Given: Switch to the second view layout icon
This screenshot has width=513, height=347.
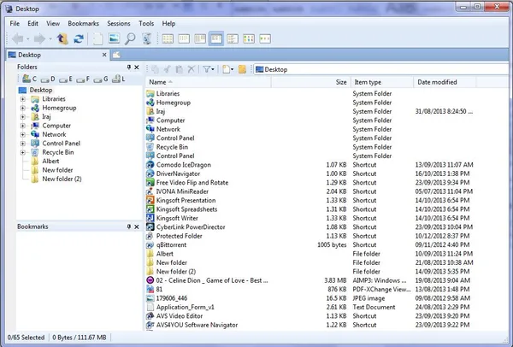Looking at the screenshot, I should pos(184,39).
